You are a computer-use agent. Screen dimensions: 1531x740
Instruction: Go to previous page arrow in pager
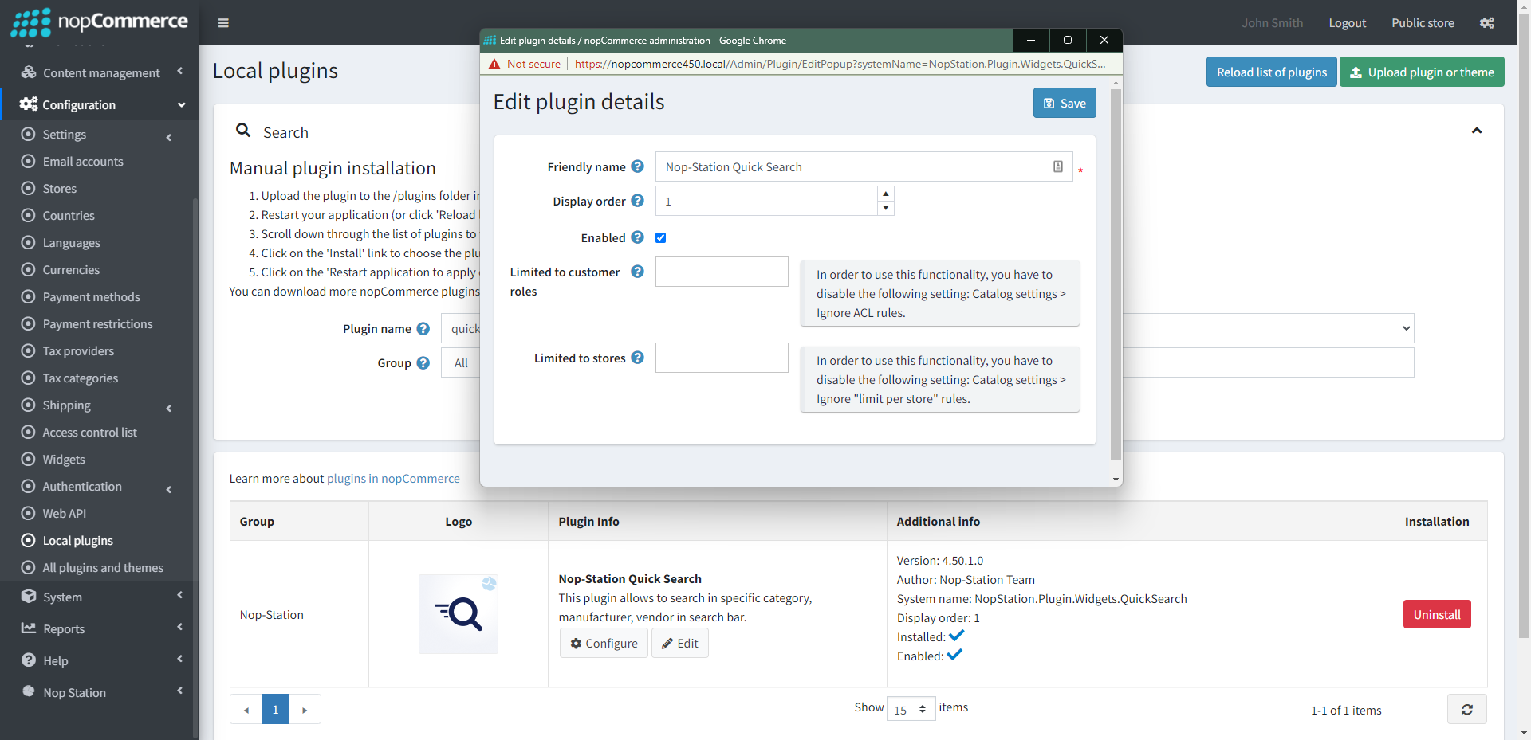pyautogui.click(x=246, y=709)
